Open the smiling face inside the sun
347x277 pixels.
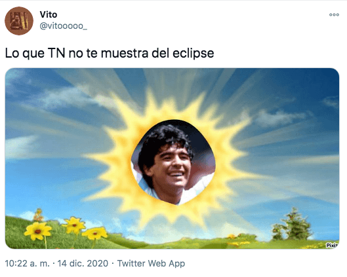pyautogui.click(x=173, y=162)
